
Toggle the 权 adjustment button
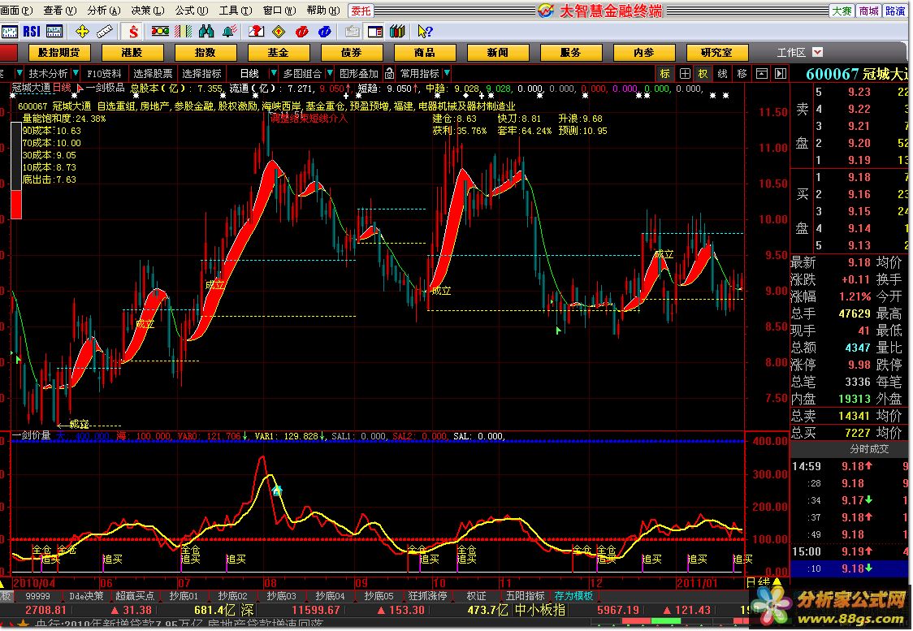703,73
